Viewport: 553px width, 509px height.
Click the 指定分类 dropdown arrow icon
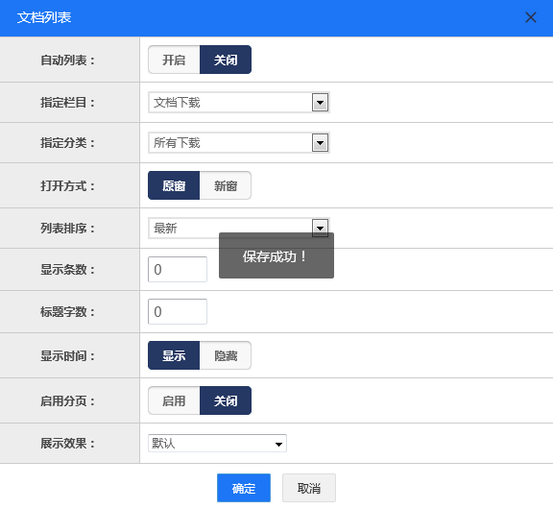[x=320, y=143]
